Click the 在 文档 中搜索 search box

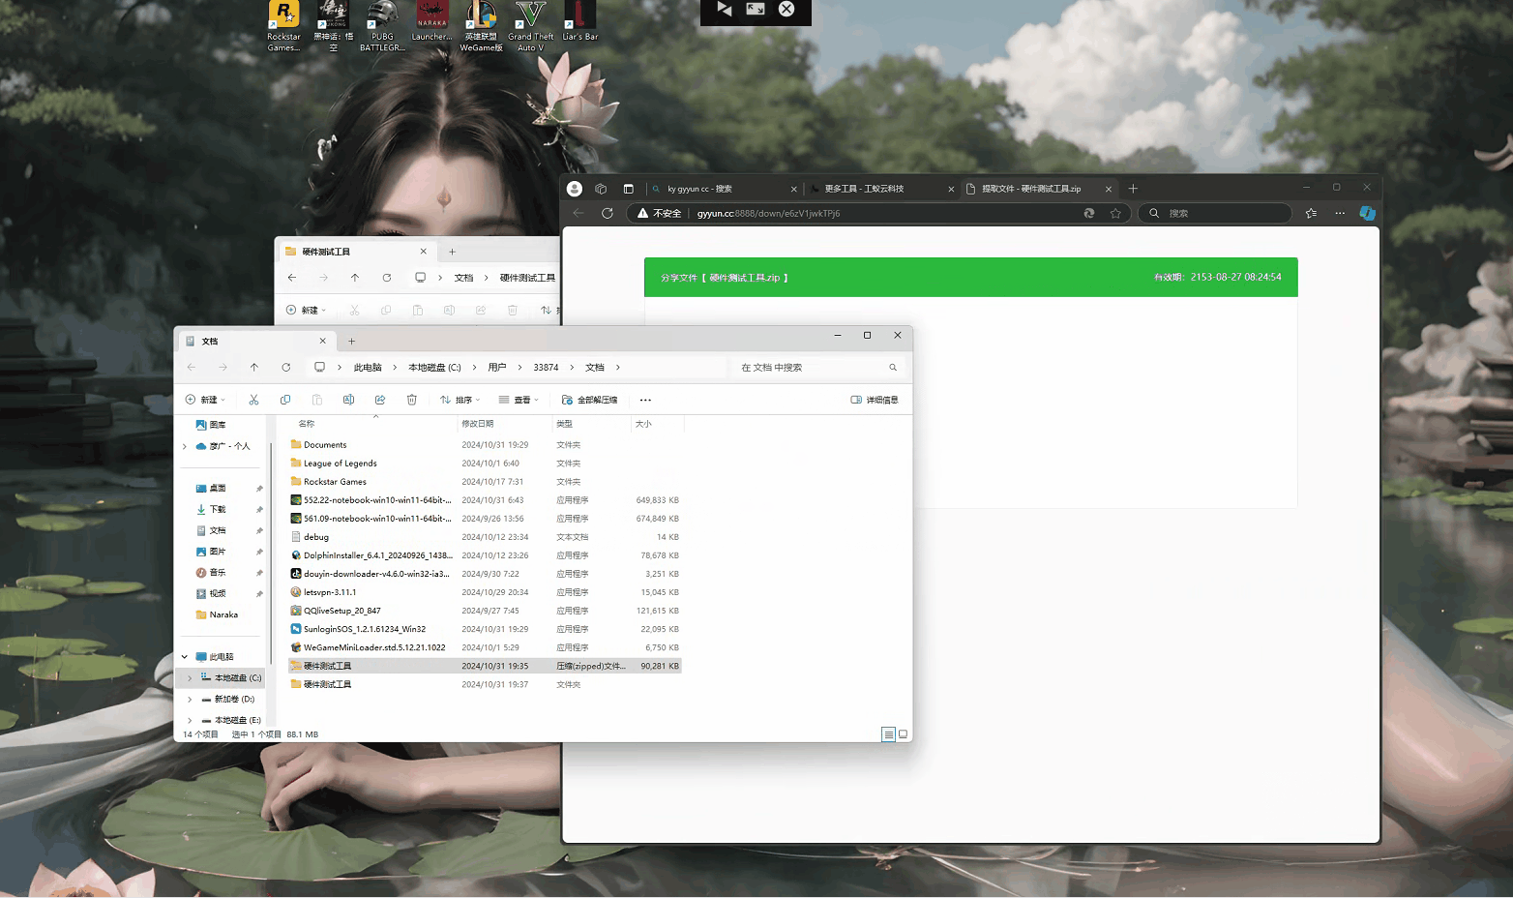point(811,368)
